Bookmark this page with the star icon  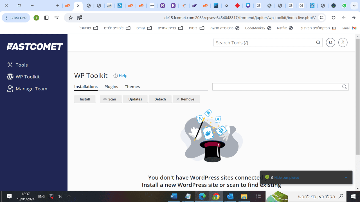pos(71,18)
